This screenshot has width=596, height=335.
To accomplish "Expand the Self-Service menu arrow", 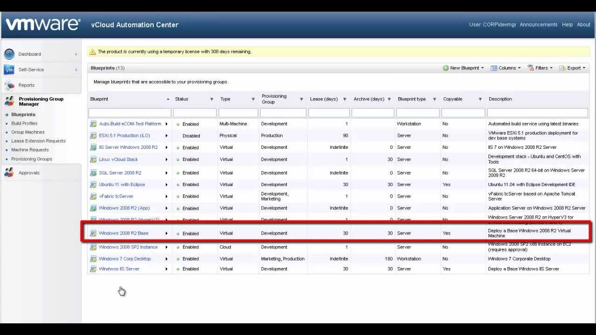I will pos(76,70).
